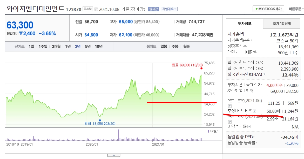This screenshot has height=159, width=304.
Task: Click the current price 63,300
Action: 20,25
